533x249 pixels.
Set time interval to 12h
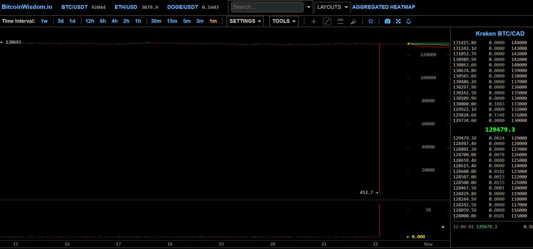(x=90, y=21)
